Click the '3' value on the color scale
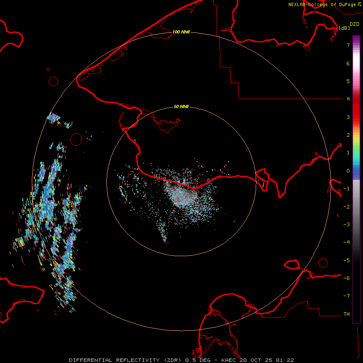The height and width of the screenshot is (363, 363). [x=348, y=117]
